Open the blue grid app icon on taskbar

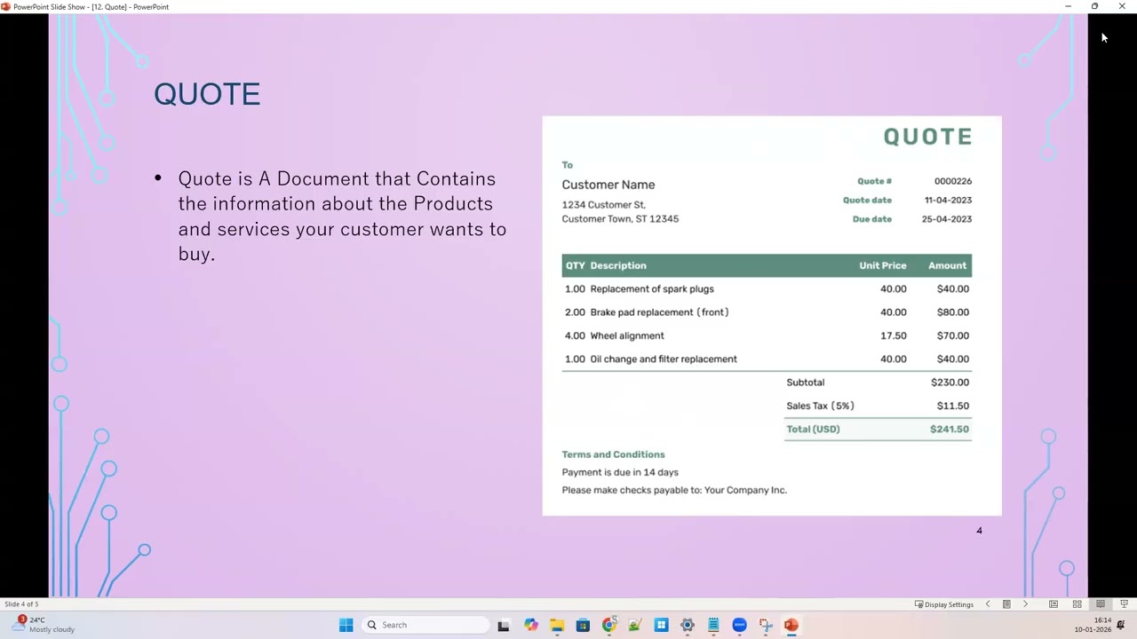click(661, 625)
